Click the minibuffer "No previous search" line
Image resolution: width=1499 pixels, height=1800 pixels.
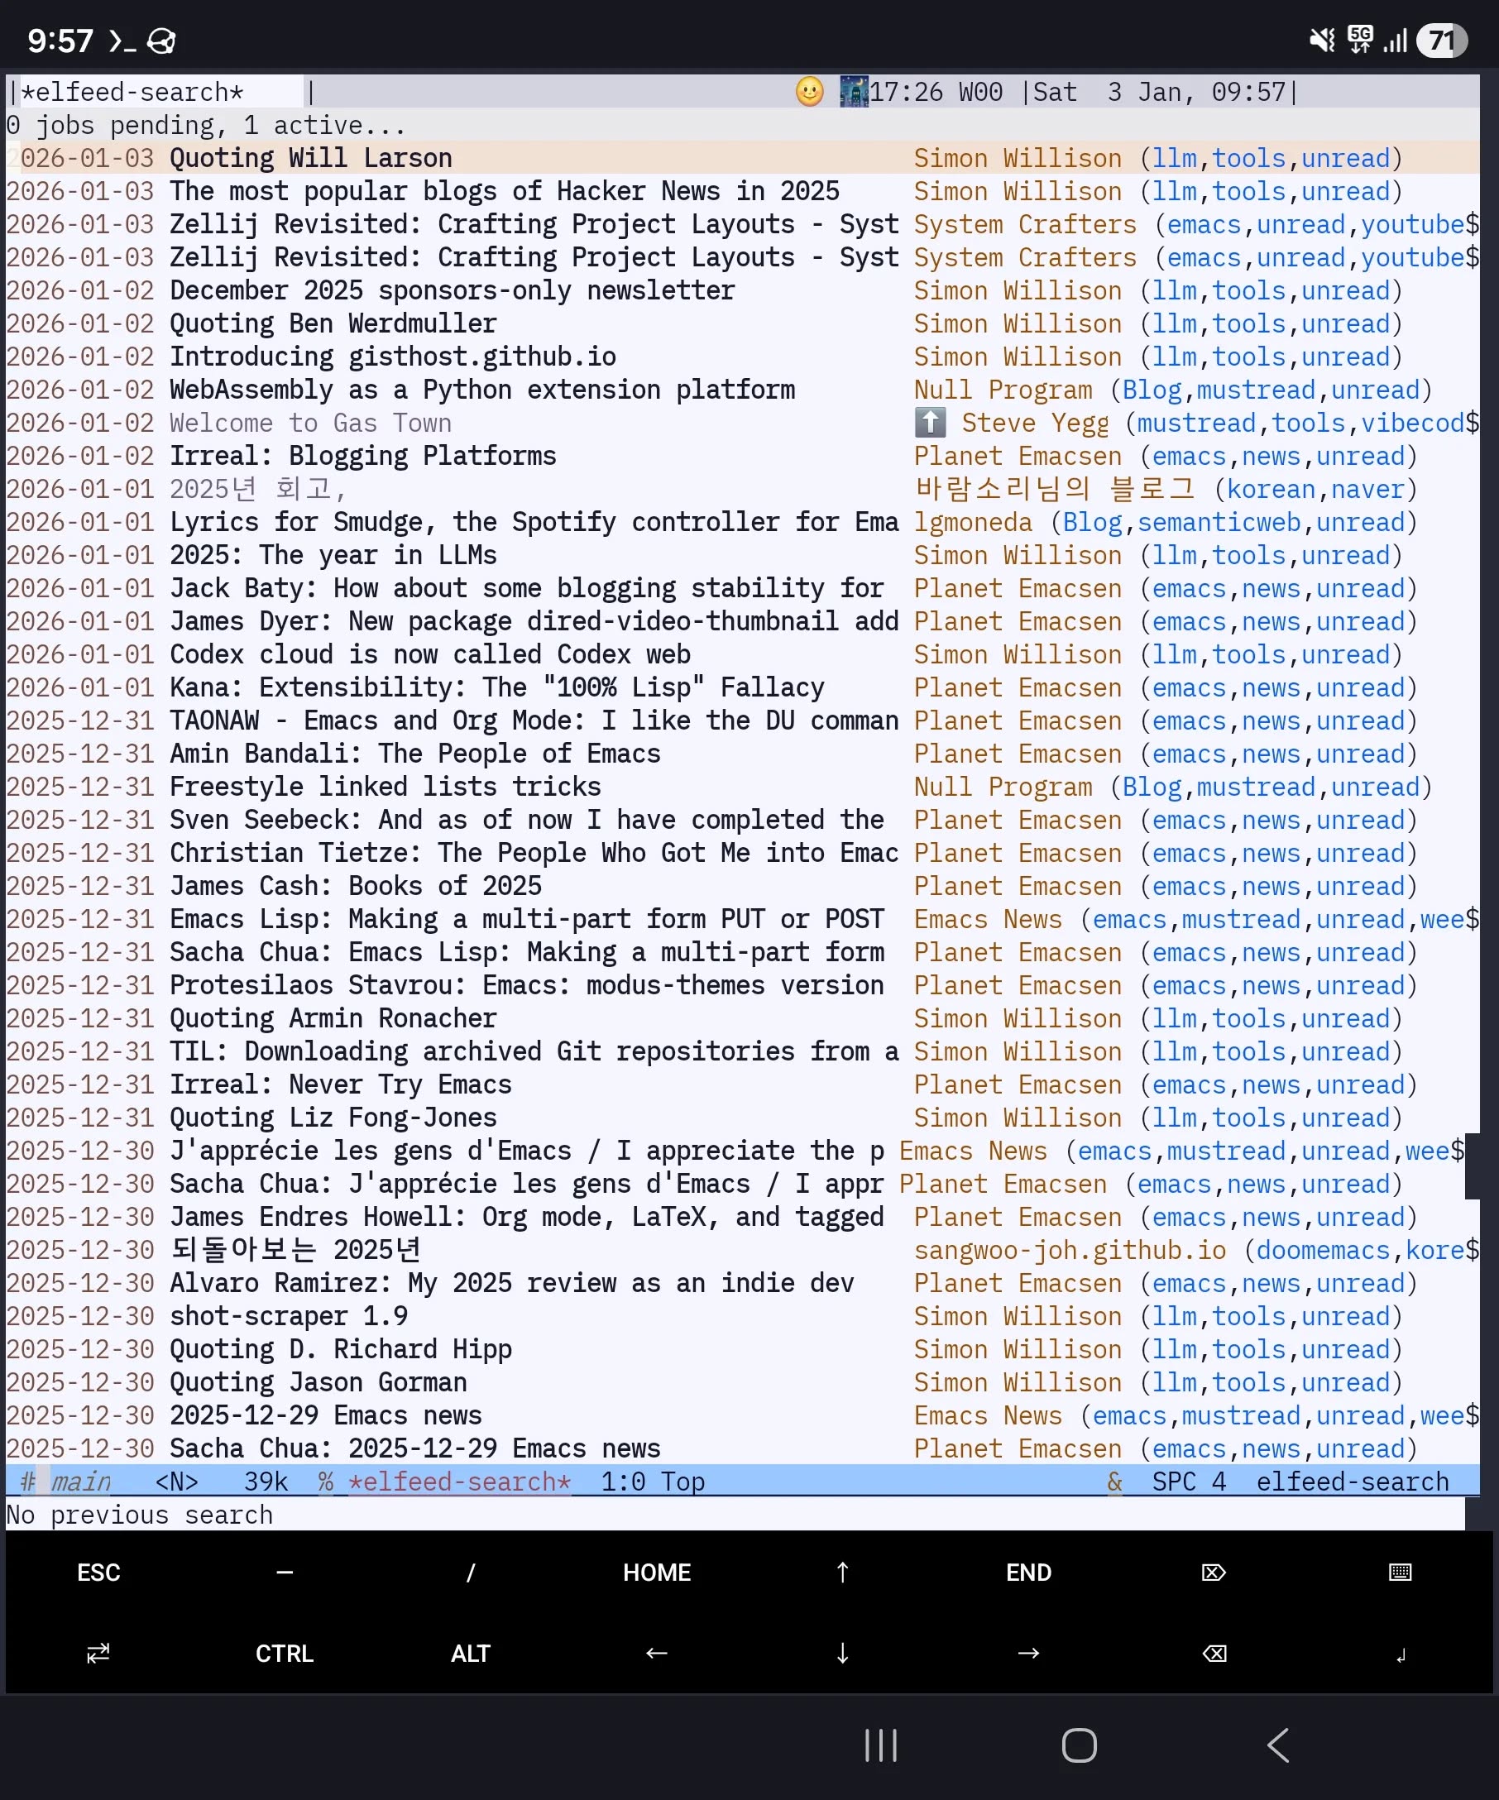(x=140, y=1515)
